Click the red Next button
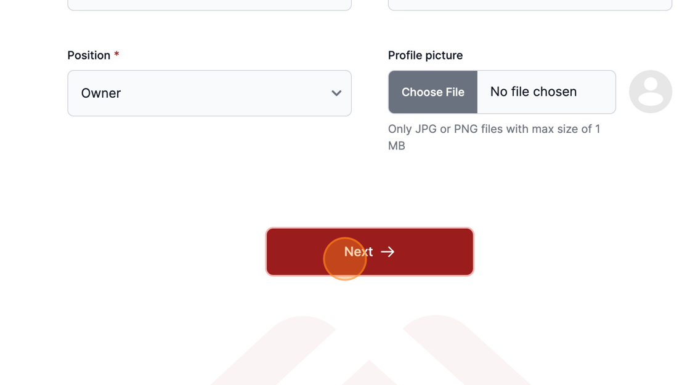The height and width of the screenshot is (385, 690). click(x=370, y=252)
